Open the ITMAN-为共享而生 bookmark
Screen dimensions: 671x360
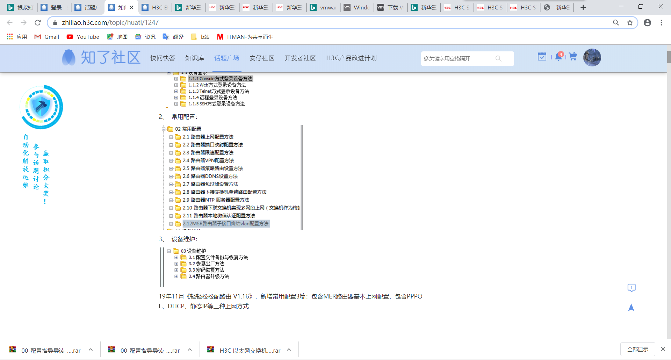[245, 37]
